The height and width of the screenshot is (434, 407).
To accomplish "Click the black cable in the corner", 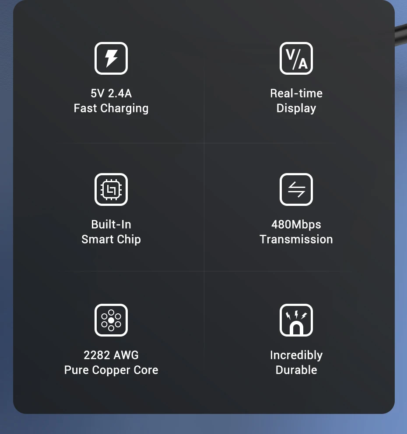I will coord(400,35).
